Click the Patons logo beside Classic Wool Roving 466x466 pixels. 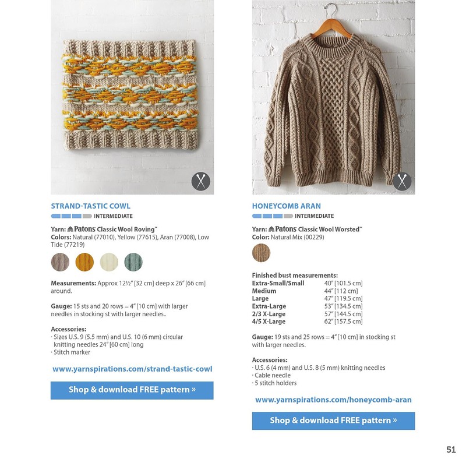tap(81, 229)
